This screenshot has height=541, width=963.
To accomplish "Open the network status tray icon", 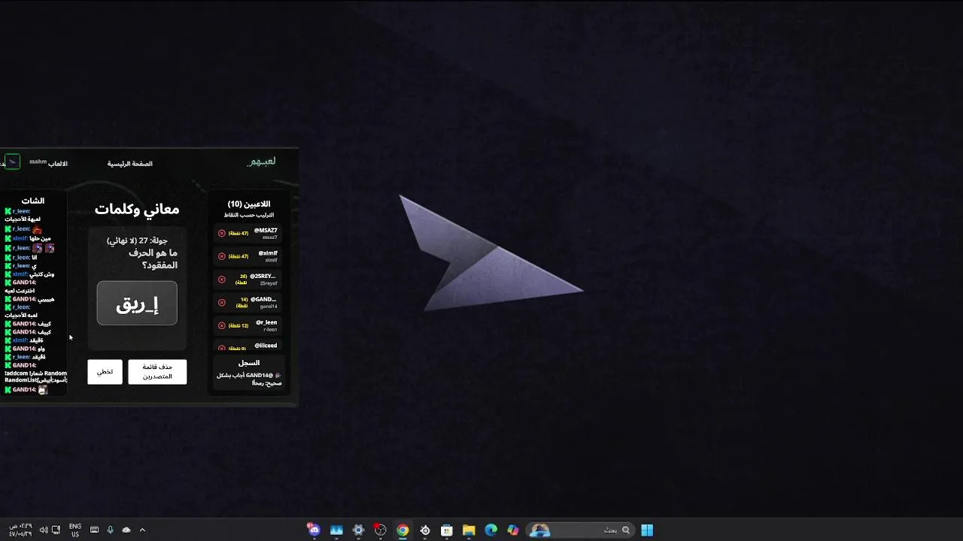I will 56,530.
